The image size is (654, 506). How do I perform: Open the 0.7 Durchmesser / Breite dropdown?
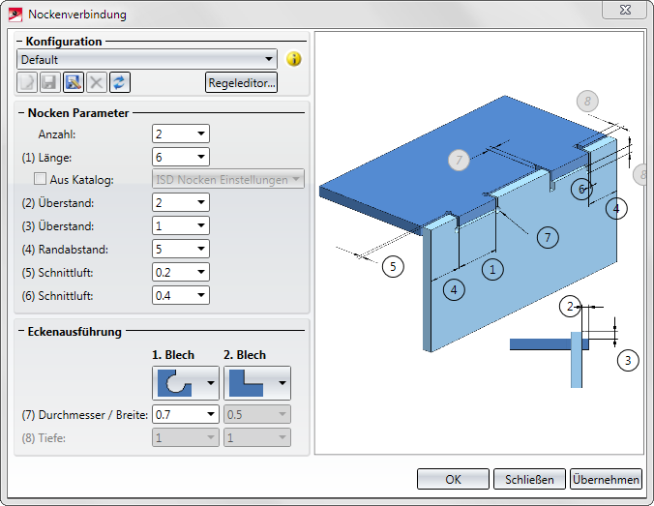pyautogui.click(x=211, y=414)
